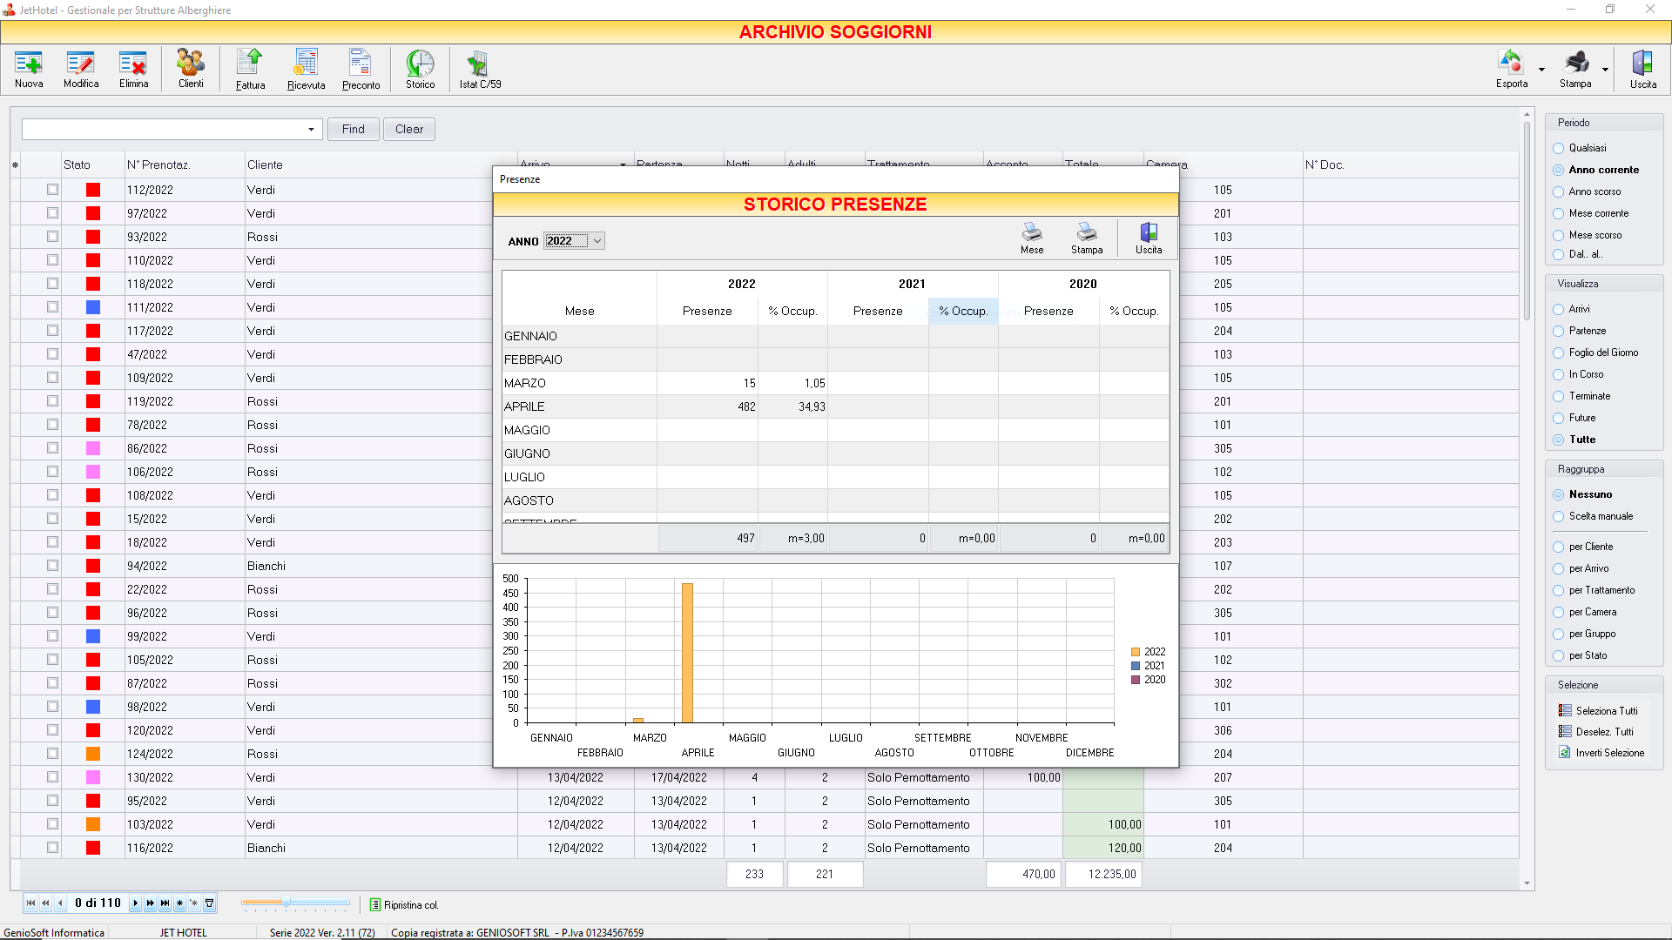This screenshot has width=1672, height=940.
Task: Sort by N° Prenotaz. column header
Action: click(x=158, y=164)
